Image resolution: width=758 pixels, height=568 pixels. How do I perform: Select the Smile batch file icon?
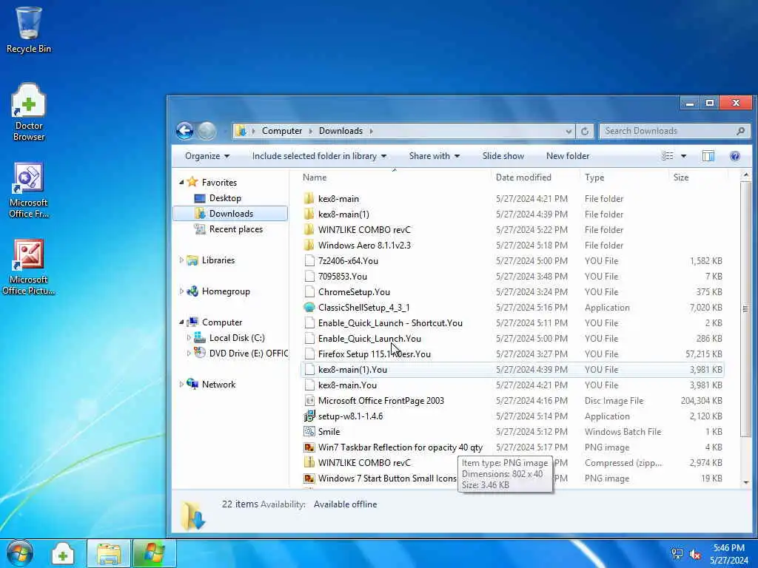[309, 431]
